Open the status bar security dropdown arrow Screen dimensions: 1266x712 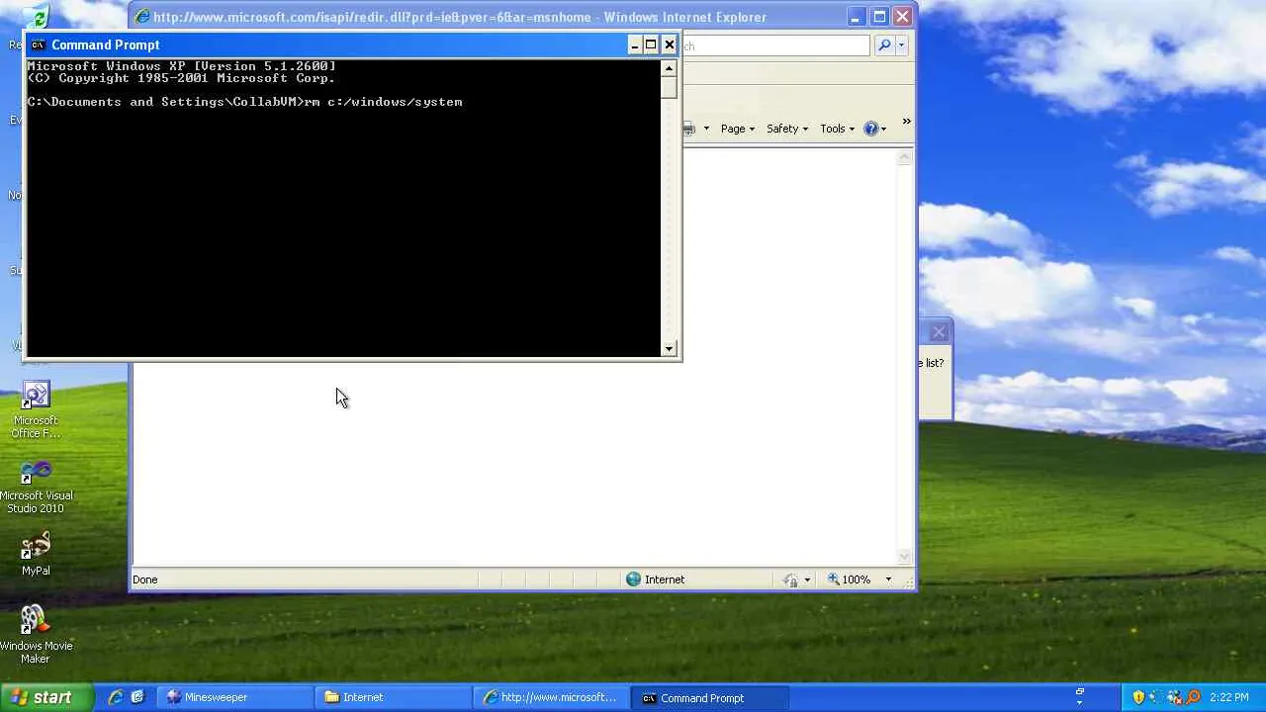coord(807,579)
